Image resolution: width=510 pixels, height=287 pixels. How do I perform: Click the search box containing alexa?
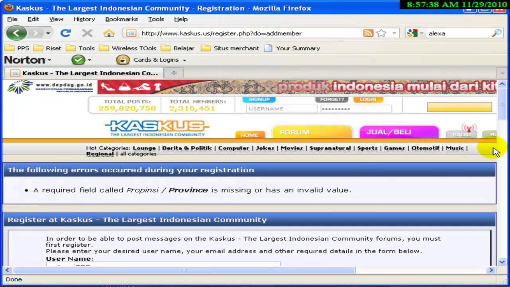tap(458, 33)
